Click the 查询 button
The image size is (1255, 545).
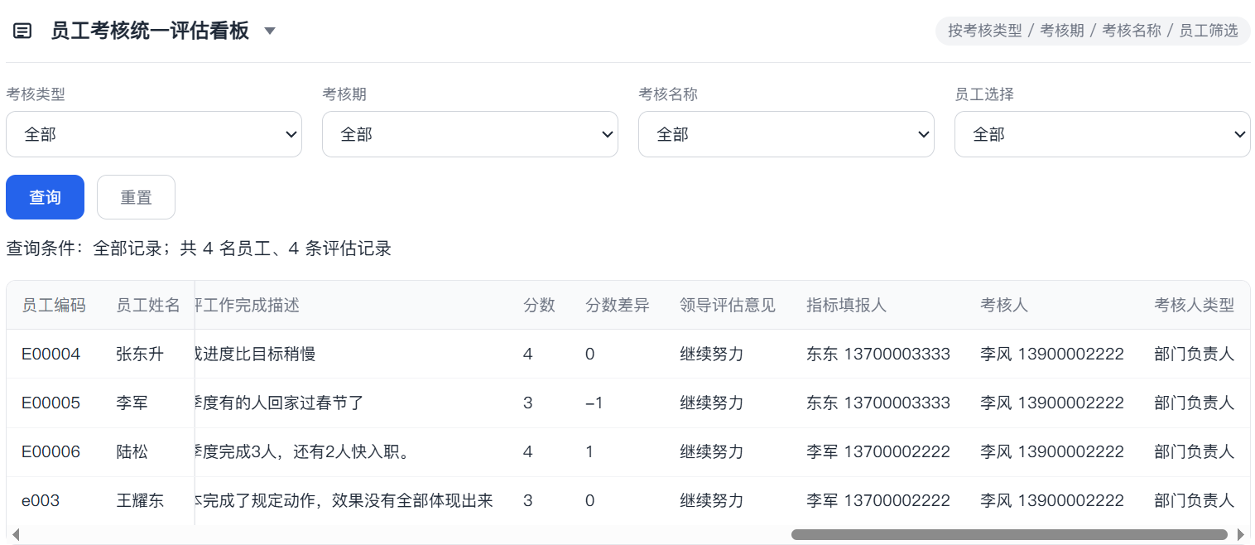(46, 197)
